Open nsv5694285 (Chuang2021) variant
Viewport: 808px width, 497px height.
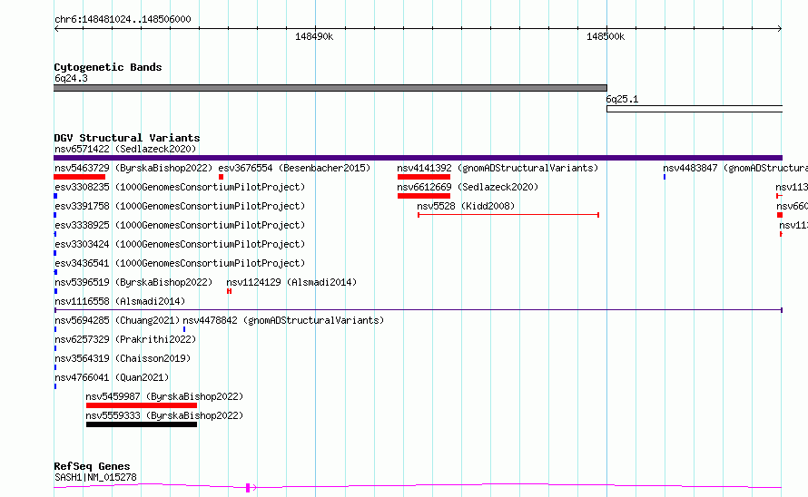tap(117, 320)
